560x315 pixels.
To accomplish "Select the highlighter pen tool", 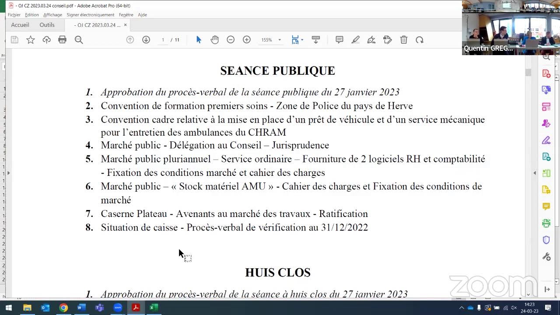I will [x=355, y=40].
